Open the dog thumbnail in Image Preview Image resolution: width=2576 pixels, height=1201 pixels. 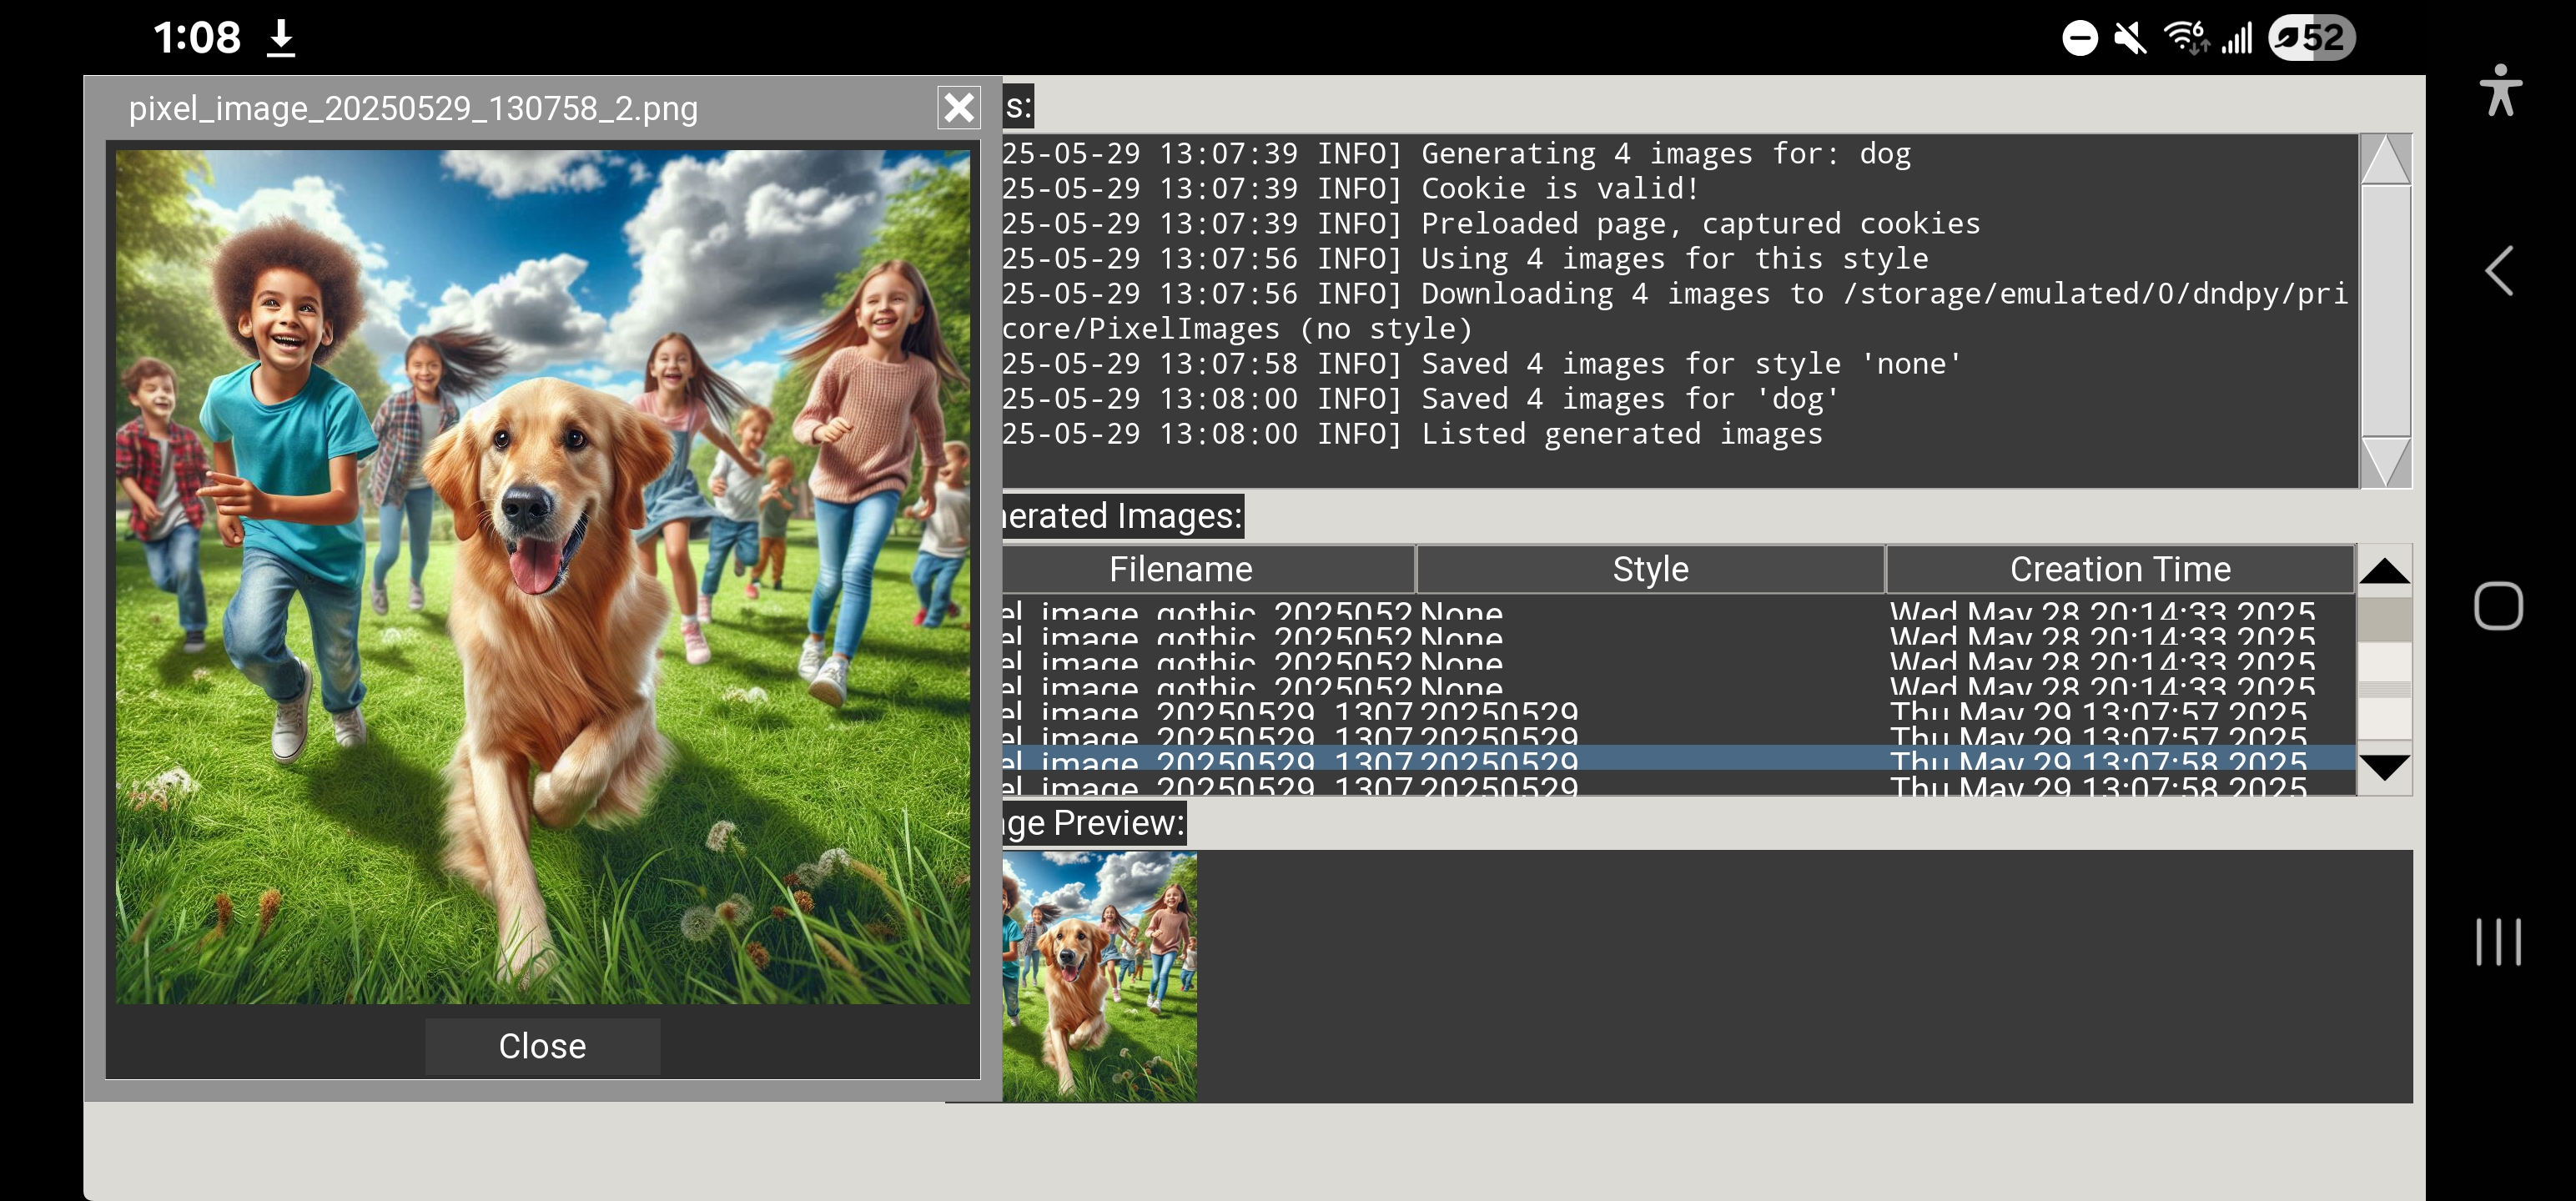click(1099, 975)
